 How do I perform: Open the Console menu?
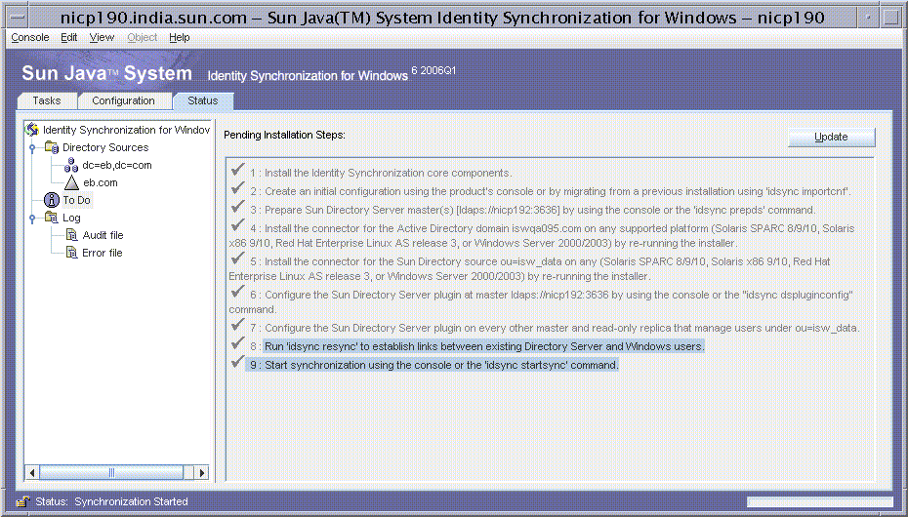(30, 38)
